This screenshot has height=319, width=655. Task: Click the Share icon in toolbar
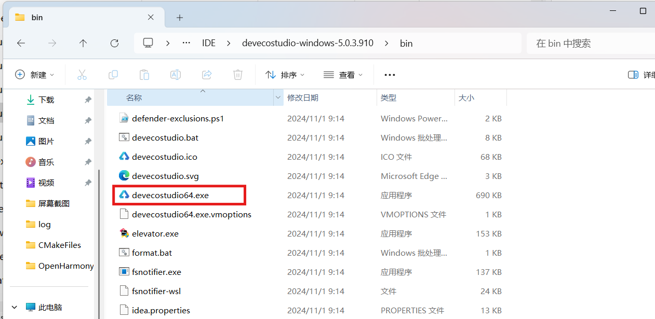[207, 75]
